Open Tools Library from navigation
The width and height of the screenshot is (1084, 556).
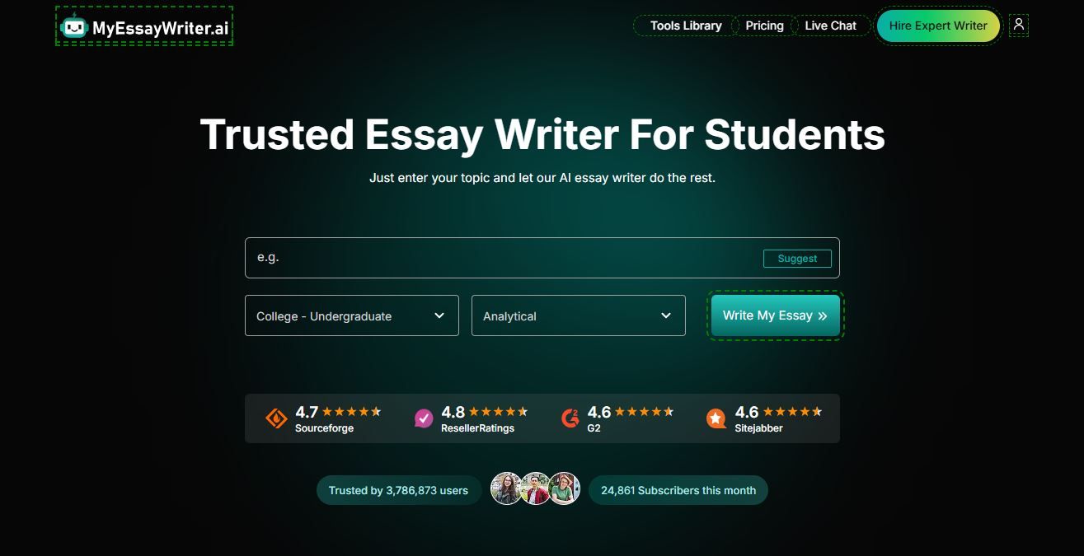[685, 26]
